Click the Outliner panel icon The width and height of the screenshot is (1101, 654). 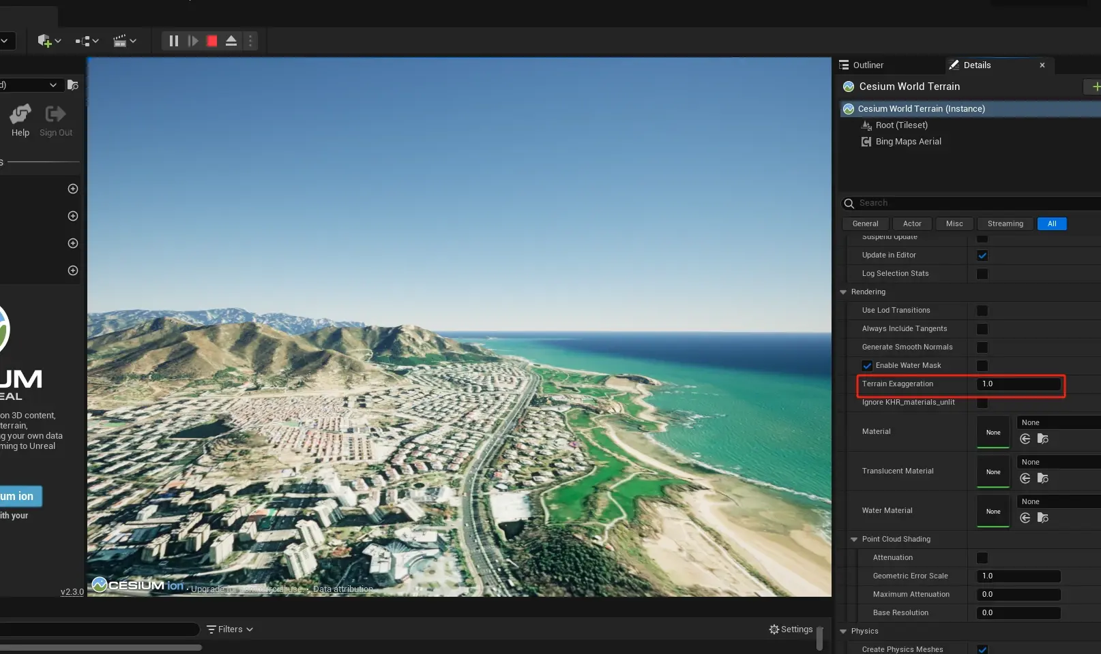[x=844, y=65]
